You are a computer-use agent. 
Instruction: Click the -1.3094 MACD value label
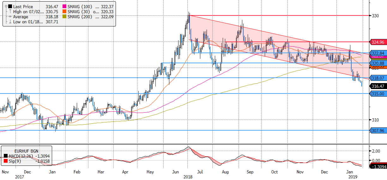[378, 166]
